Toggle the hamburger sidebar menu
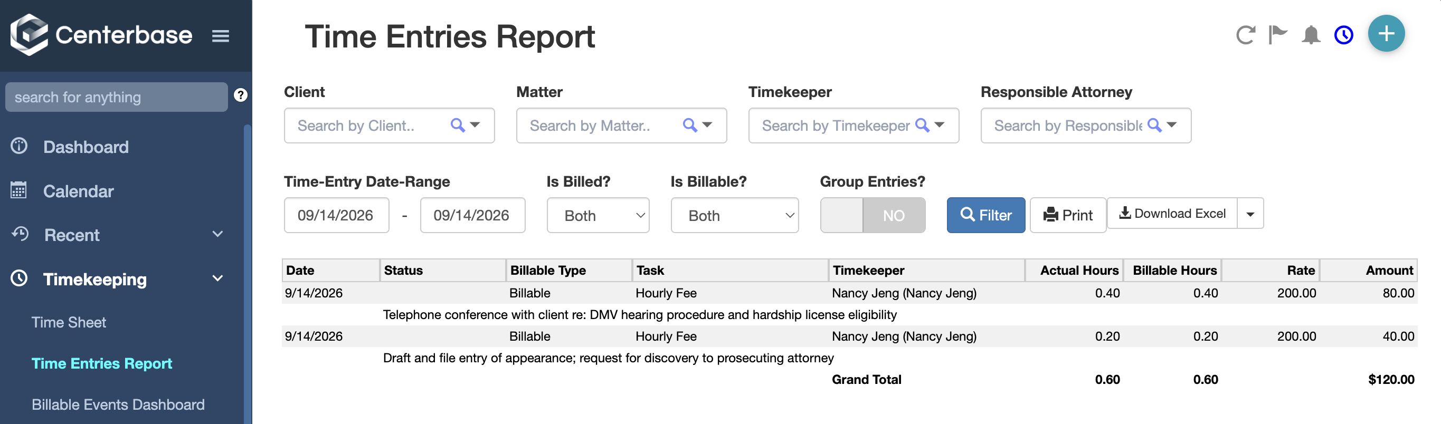Viewport: 1441px width, 424px height. (221, 36)
